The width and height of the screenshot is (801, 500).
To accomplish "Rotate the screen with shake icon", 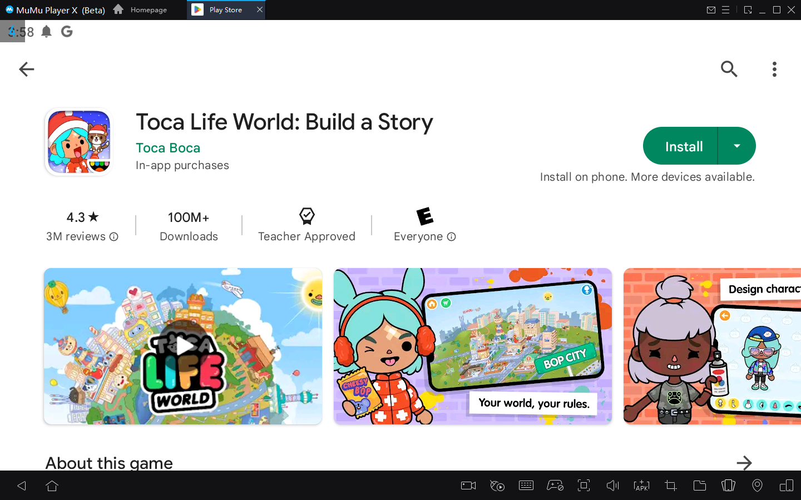I will click(729, 486).
